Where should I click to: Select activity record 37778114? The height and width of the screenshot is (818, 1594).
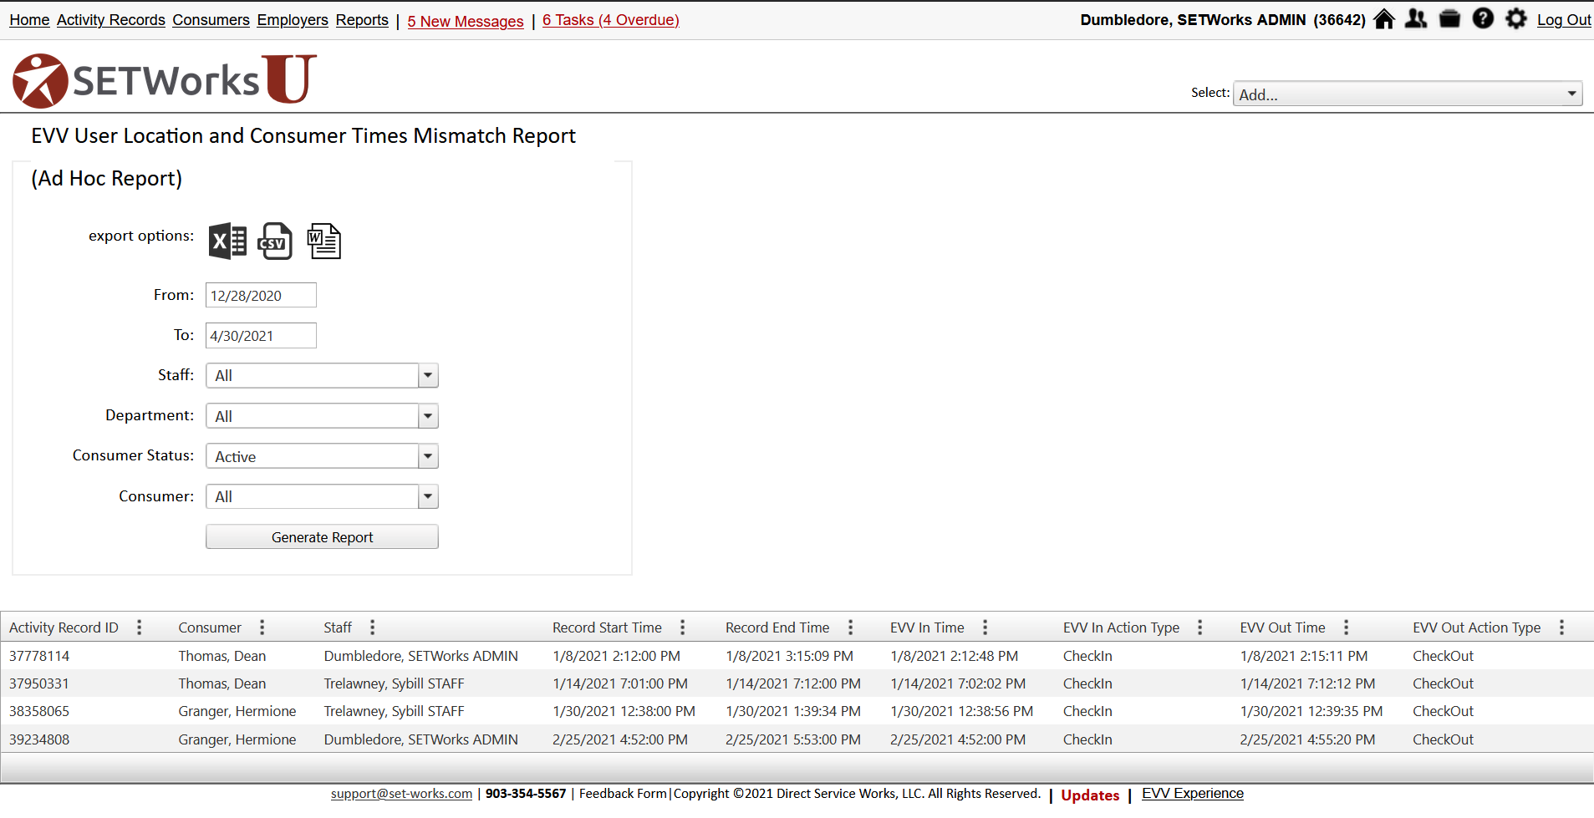click(x=39, y=657)
